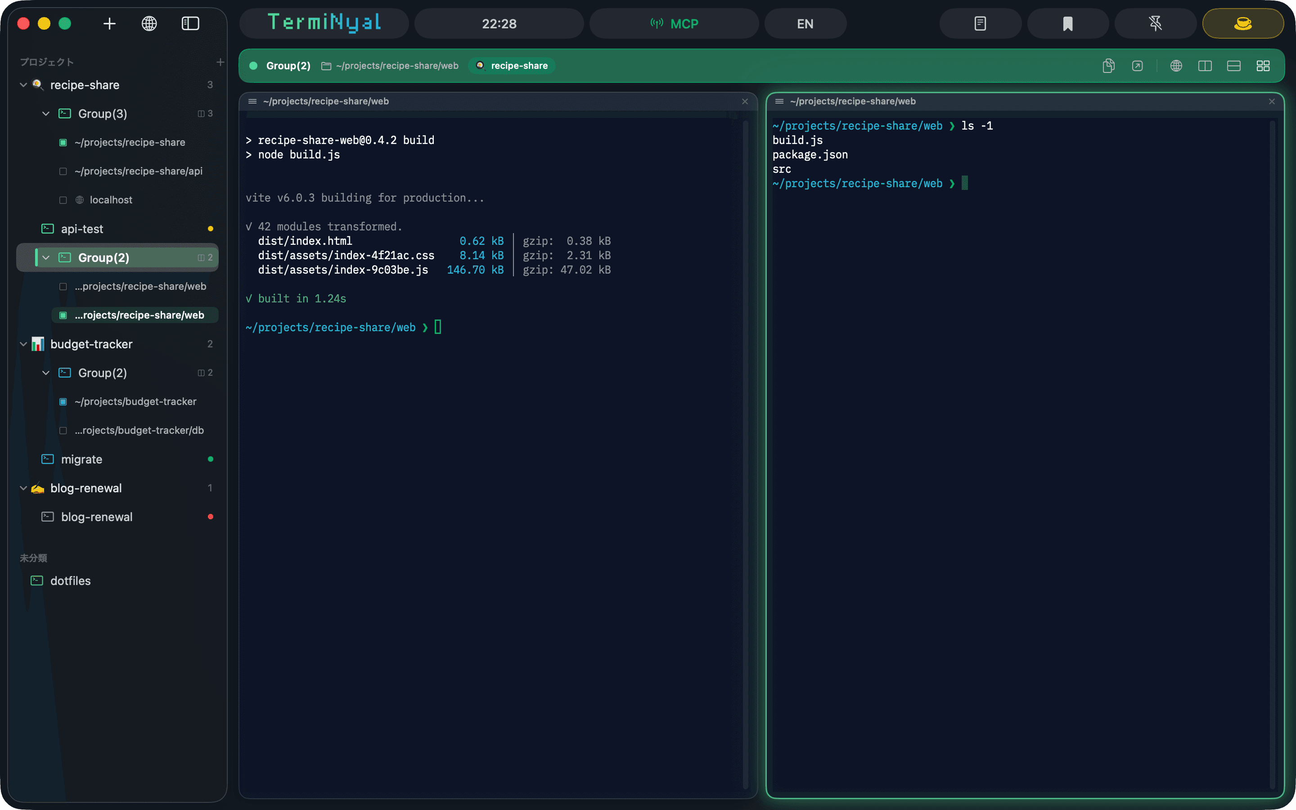Click the plus icon in title bar
This screenshot has height=810, width=1296.
point(109,23)
